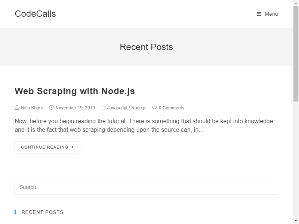Click the clock icon beside the date
The image size is (299, 224).
(x=51, y=108)
